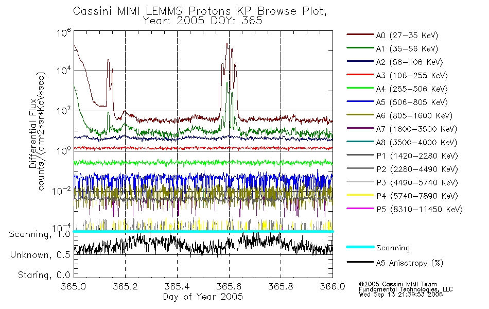The width and height of the screenshot is (489, 309).
Task: Click the red A3 legend line
Action: (x=360, y=75)
